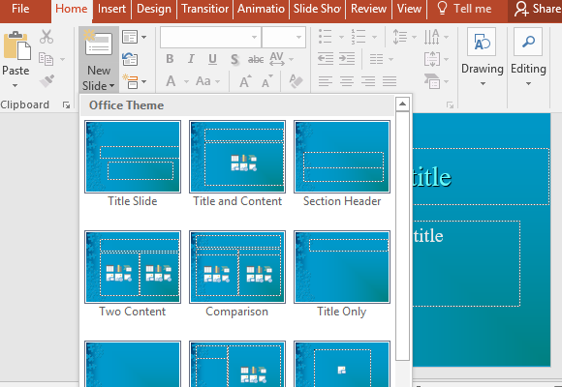
Task: Open the Columns icon
Action: (x=376, y=59)
